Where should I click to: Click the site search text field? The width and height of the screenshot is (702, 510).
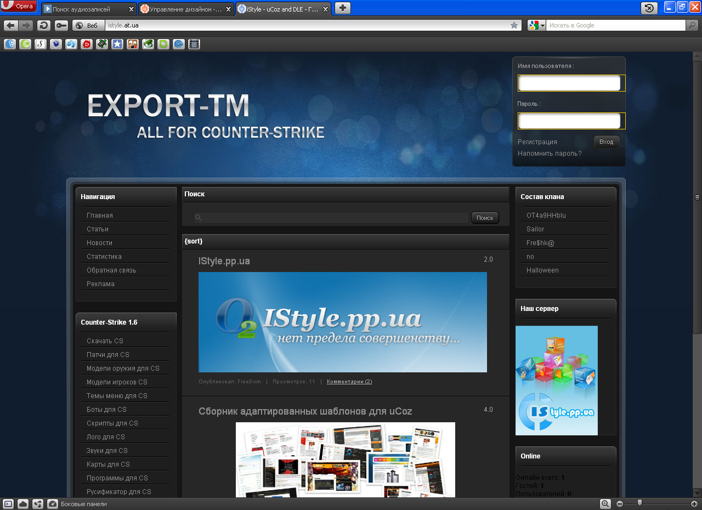pos(331,218)
